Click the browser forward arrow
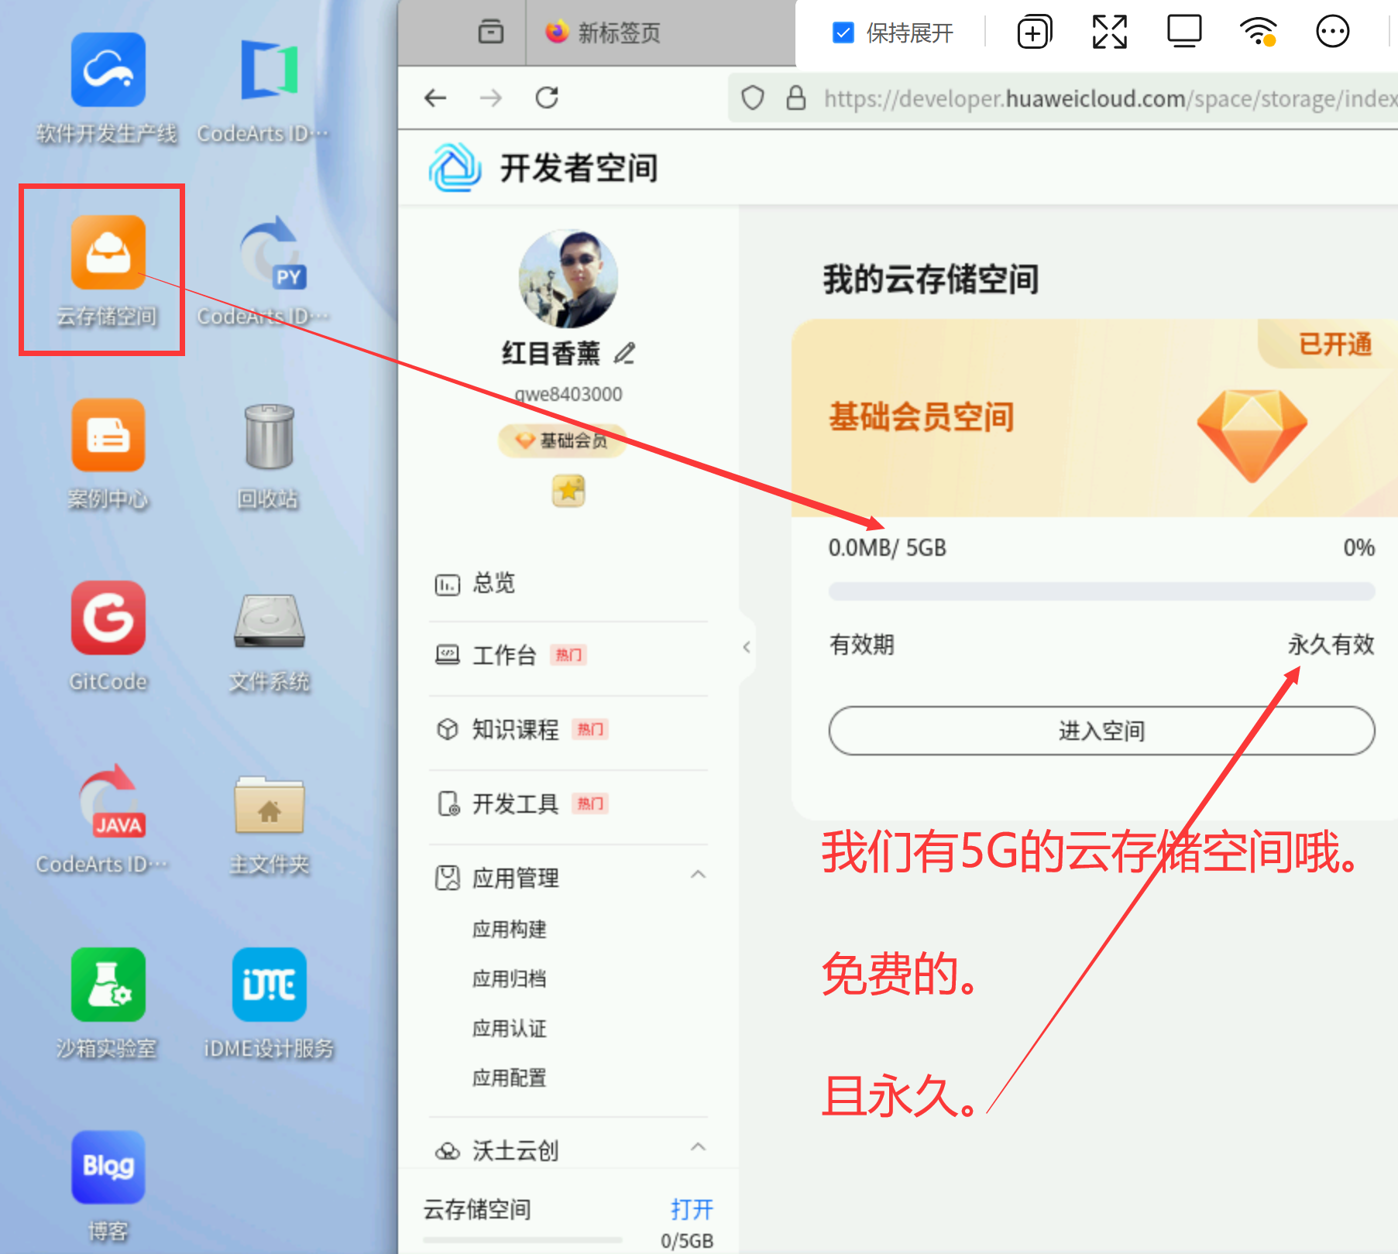 491,98
